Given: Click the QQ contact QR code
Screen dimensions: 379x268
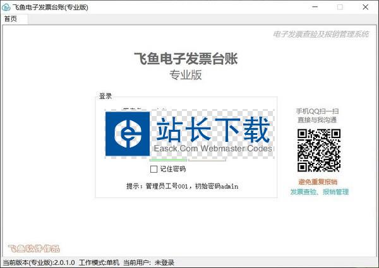Looking at the screenshot, I should point(319,150).
